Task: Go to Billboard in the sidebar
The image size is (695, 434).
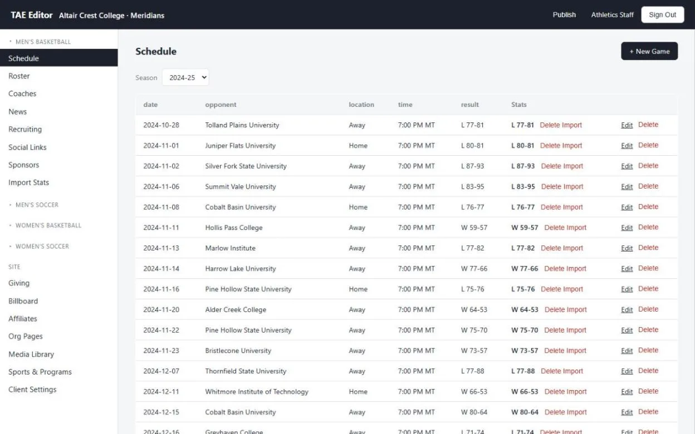Action: 58,300
